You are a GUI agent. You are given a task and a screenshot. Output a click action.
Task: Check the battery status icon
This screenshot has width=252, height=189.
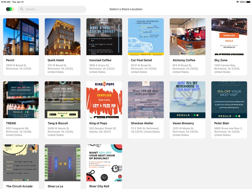click(248, 2)
